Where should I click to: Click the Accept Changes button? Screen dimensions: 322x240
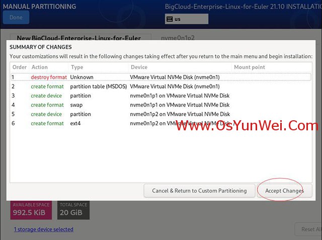(x=284, y=191)
